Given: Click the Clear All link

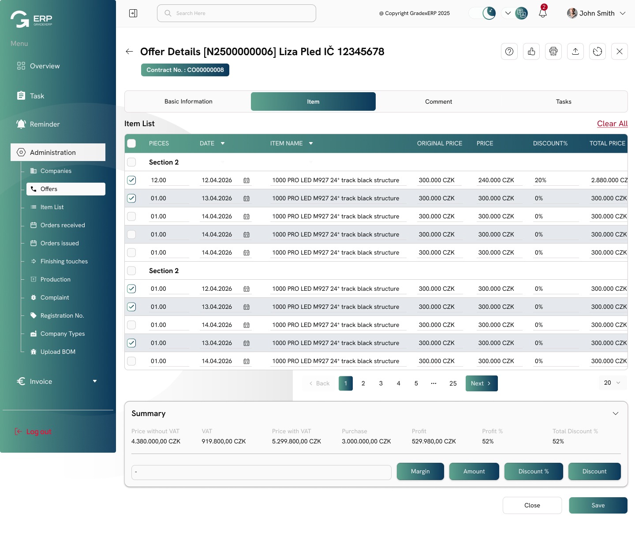Looking at the screenshot, I should click(612, 124).
